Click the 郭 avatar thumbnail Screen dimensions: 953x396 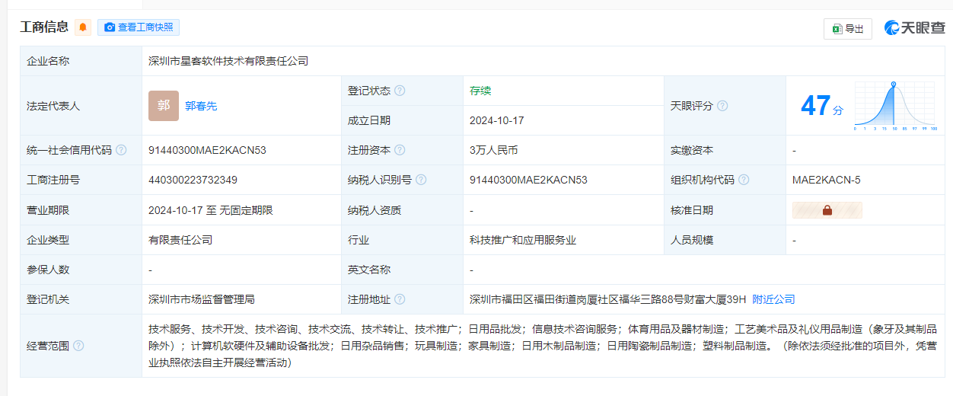click(164, 106)
